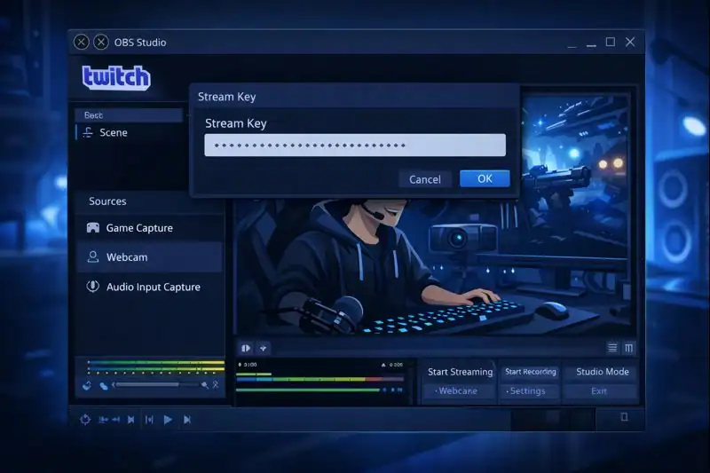Click the circular refresh icon in bottom bar
Image resolution: width=710 pixels, height=473 pixels.
(85, 420)
